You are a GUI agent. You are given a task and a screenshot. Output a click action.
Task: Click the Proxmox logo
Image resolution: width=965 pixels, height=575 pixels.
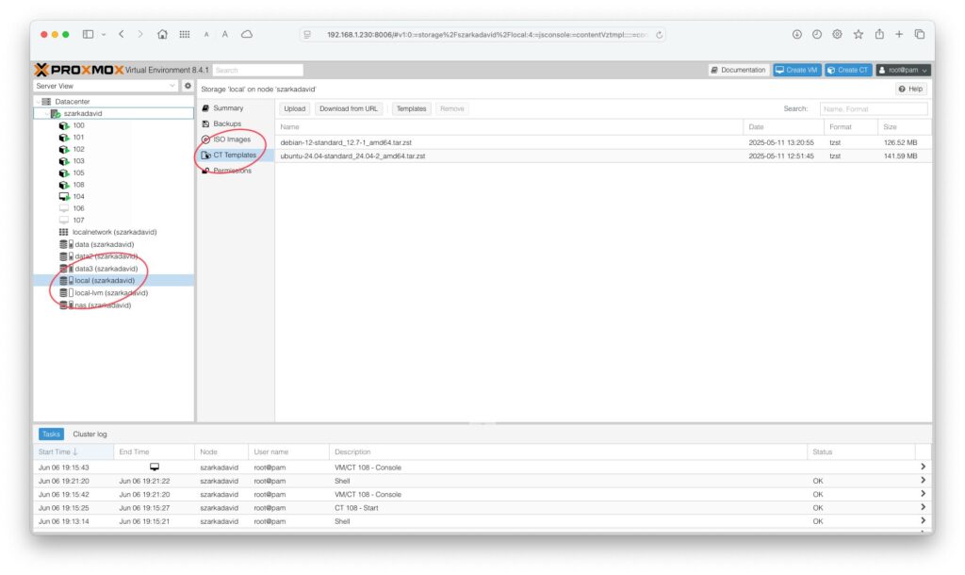pyautogui.click(x=79, y=70)
